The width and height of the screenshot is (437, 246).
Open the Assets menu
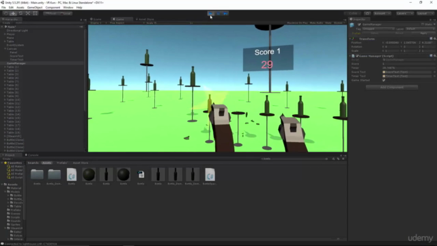coord(20,8)
